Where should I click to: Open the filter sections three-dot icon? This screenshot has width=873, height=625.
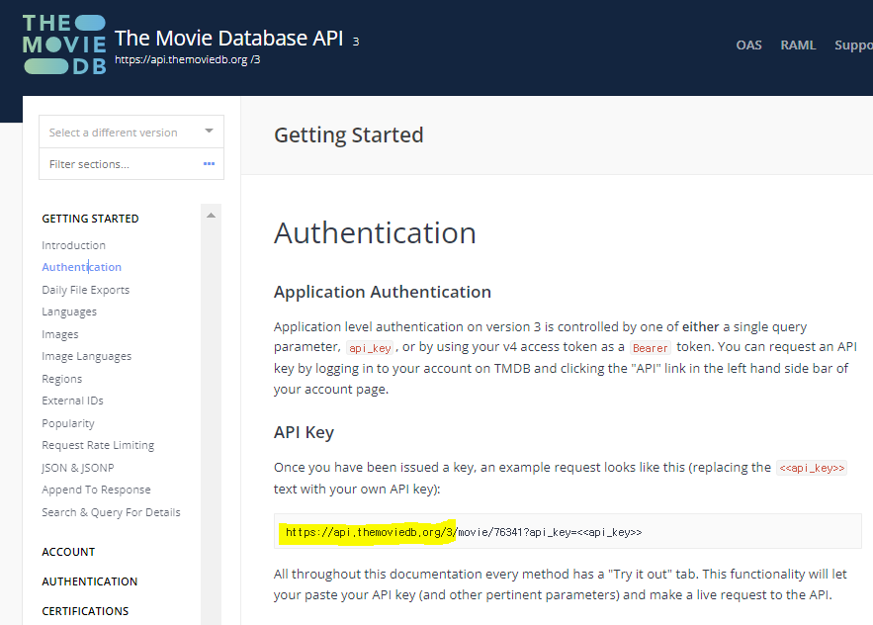209,164
